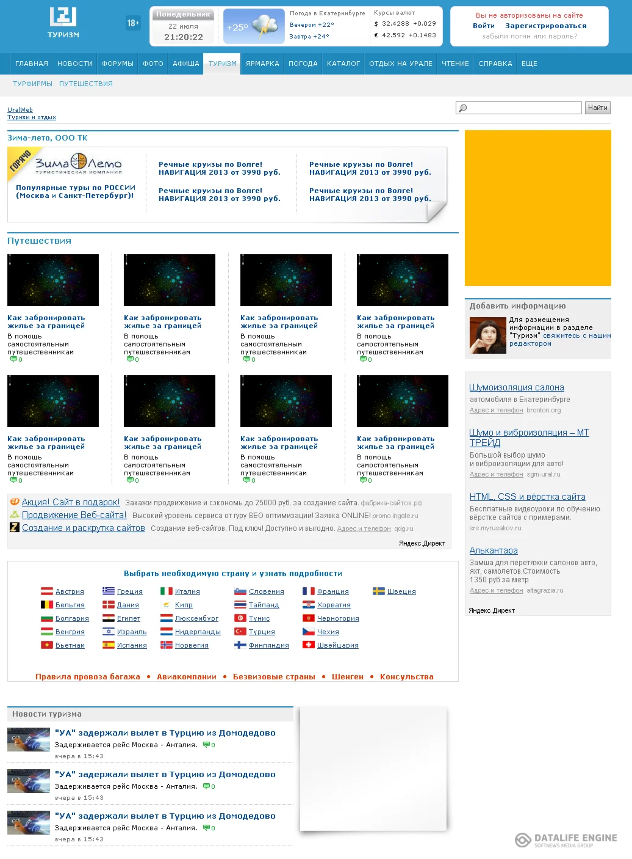This screenshot has height=859, width=632.
Task: Open the Консульства link
Action: (x=407, y=676)
